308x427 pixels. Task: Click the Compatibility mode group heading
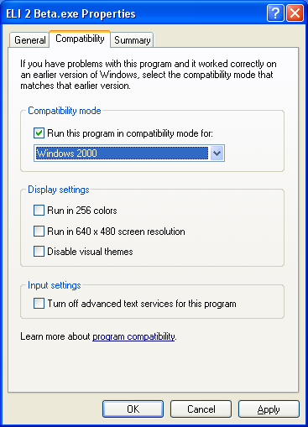coord(65,111)
